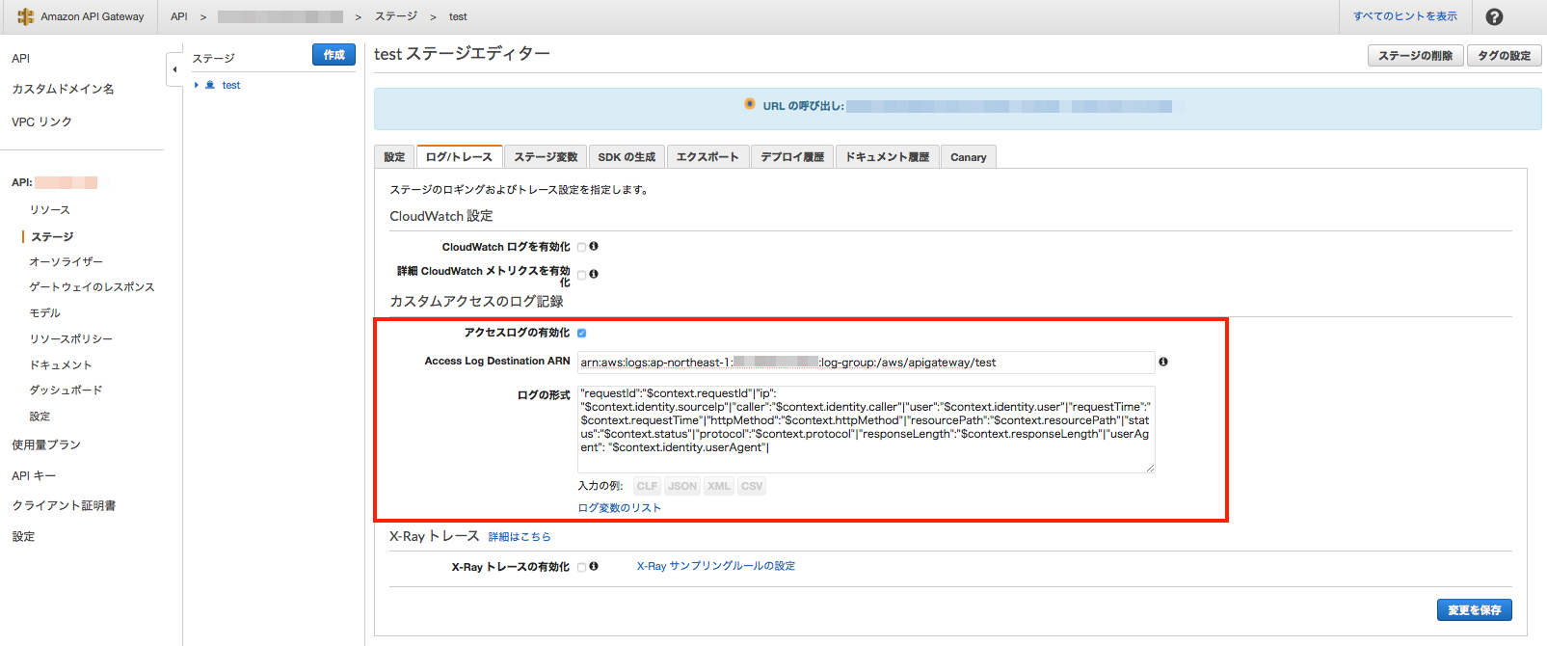Open VPC リンク in sidebar
Viewport: 1547px width, 646px height.
pos(41,122)
